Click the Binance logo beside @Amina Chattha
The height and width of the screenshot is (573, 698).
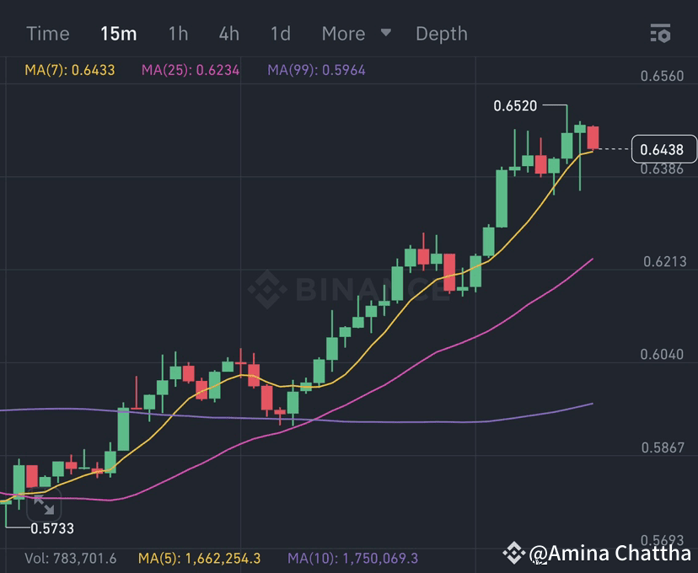coord(514,555)
